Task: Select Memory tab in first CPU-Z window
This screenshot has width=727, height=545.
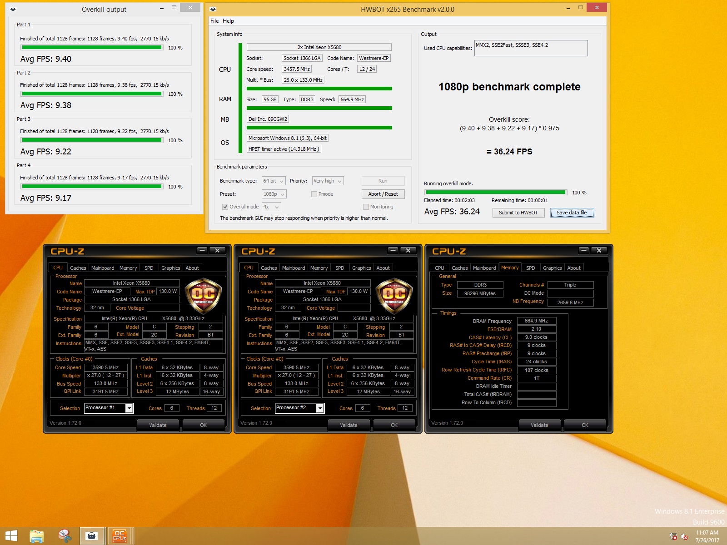Action: pos(128,268)
